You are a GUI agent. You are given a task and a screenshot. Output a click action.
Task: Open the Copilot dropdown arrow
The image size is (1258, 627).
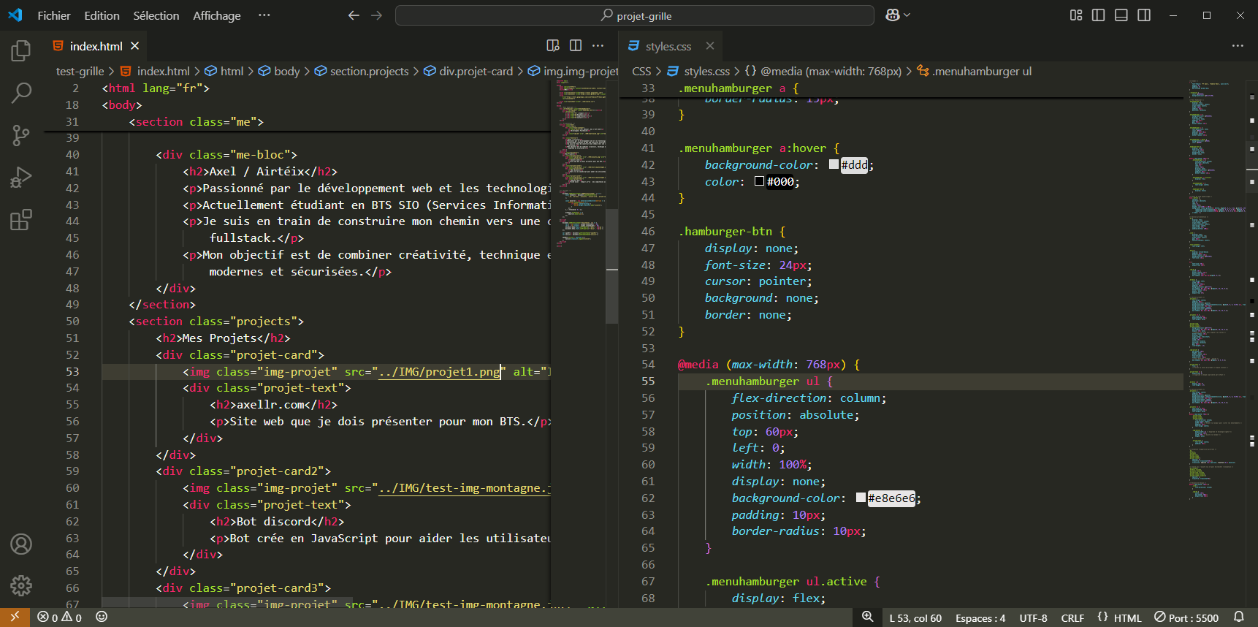[x=907, y=15]
